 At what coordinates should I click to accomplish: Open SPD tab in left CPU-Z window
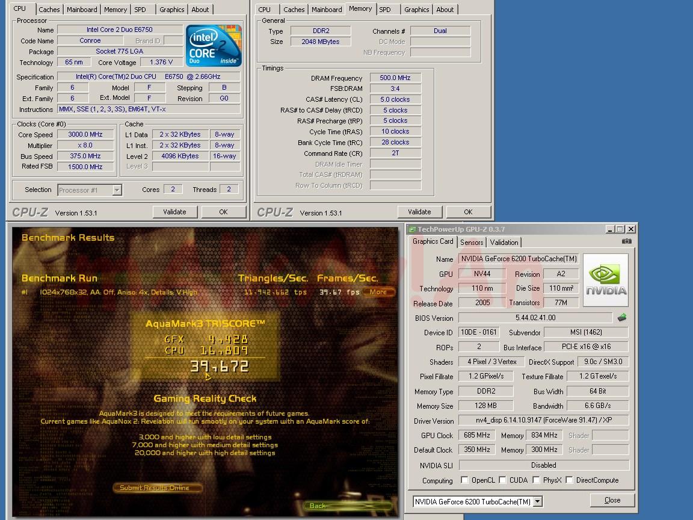coord(140,10)
